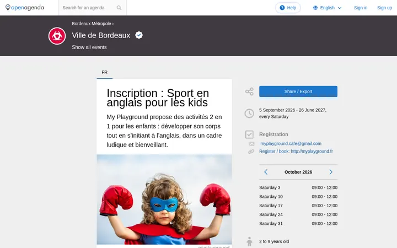Click the OpenAgenda logo
The image size is (397, 248).
click(x=25, y=8)
